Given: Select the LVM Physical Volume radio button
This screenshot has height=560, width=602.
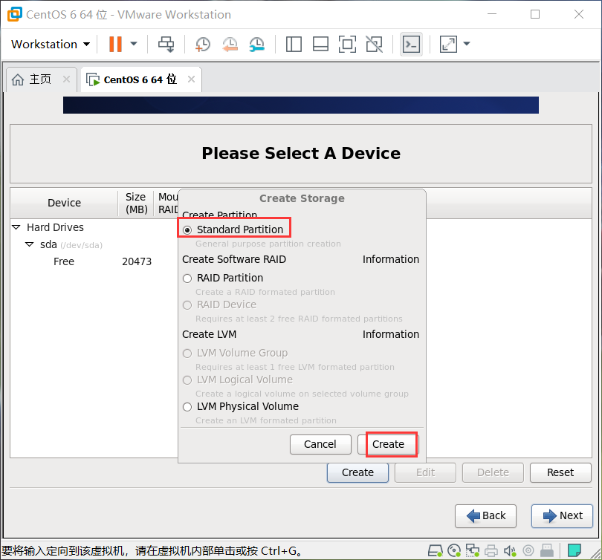Looking at the screenshot, I should point(187,407).
